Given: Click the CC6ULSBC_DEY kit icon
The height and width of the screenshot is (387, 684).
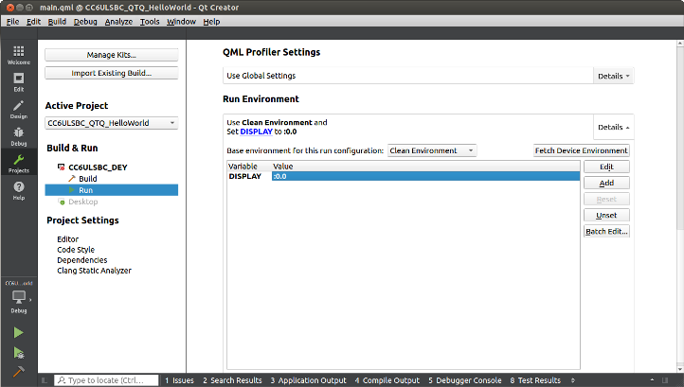Looking at the screenshot, I should [61, 167].
